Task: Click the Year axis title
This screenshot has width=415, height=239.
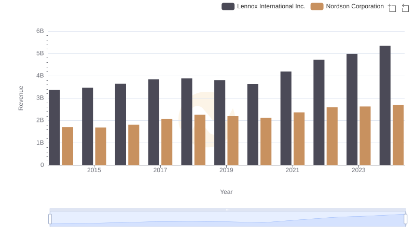Action: coord(226,192)
